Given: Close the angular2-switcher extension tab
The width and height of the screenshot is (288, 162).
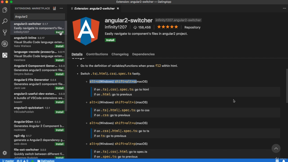Looking at the screenshot, I should click(x=118, y=9).
